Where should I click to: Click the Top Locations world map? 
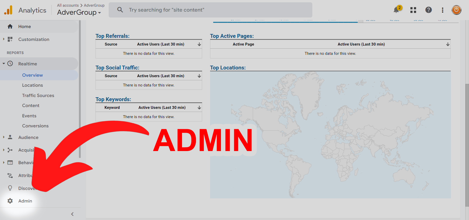[330, 135]
